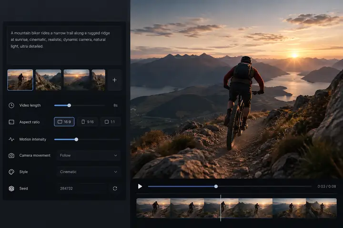Image resolution: width=343 pixels, height=228 pixels.
Task: Click the Style palette icon
Action: pyautogui.click(x=11, y=172)
